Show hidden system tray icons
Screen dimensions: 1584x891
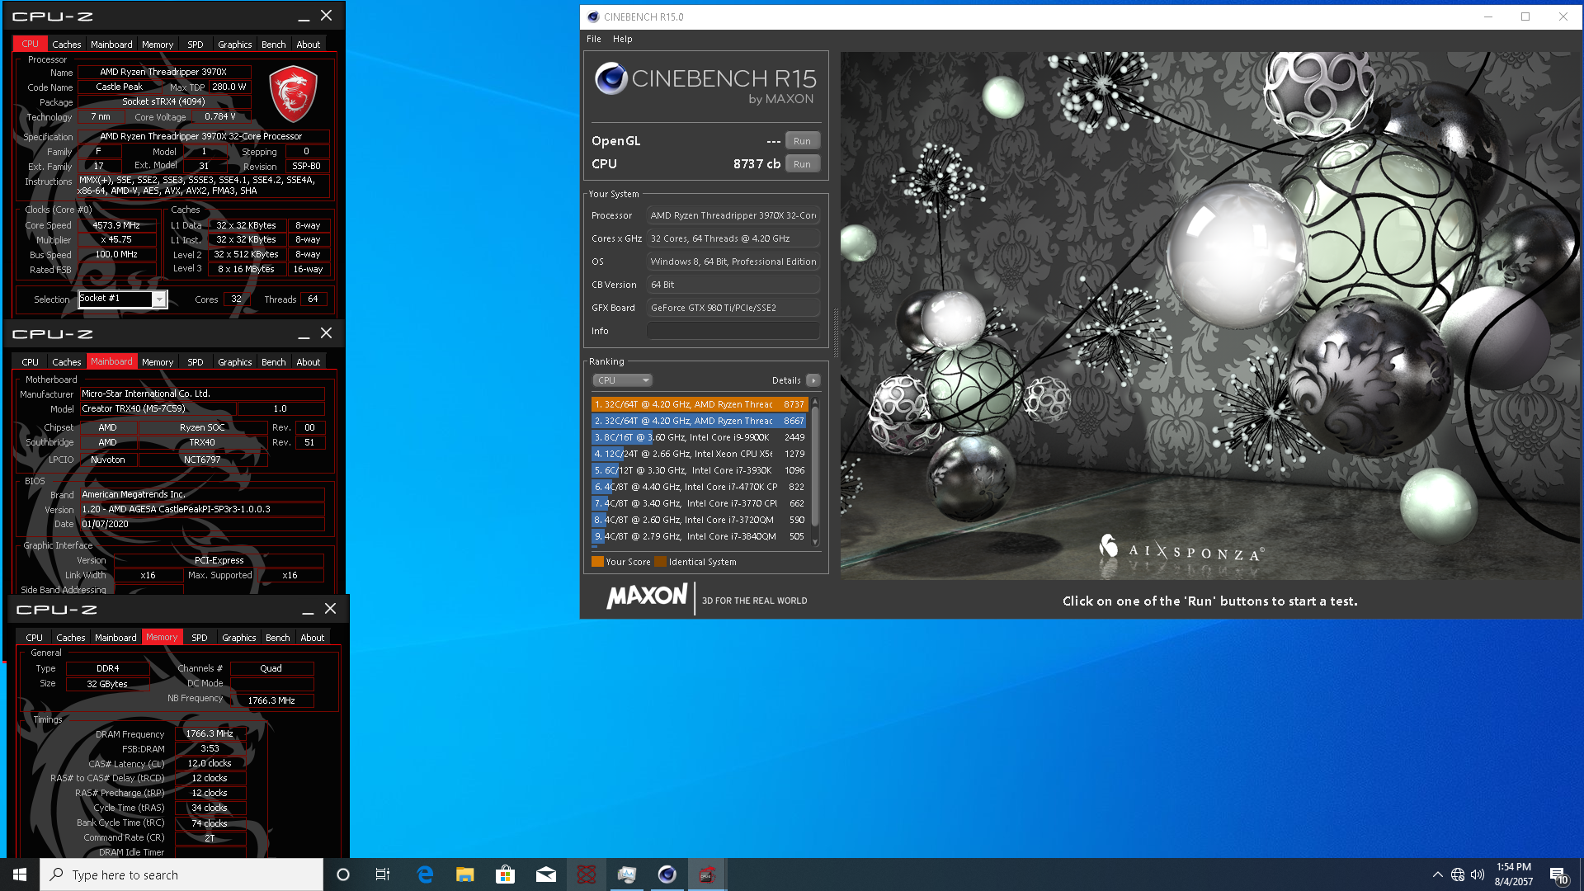point(1438,874)
